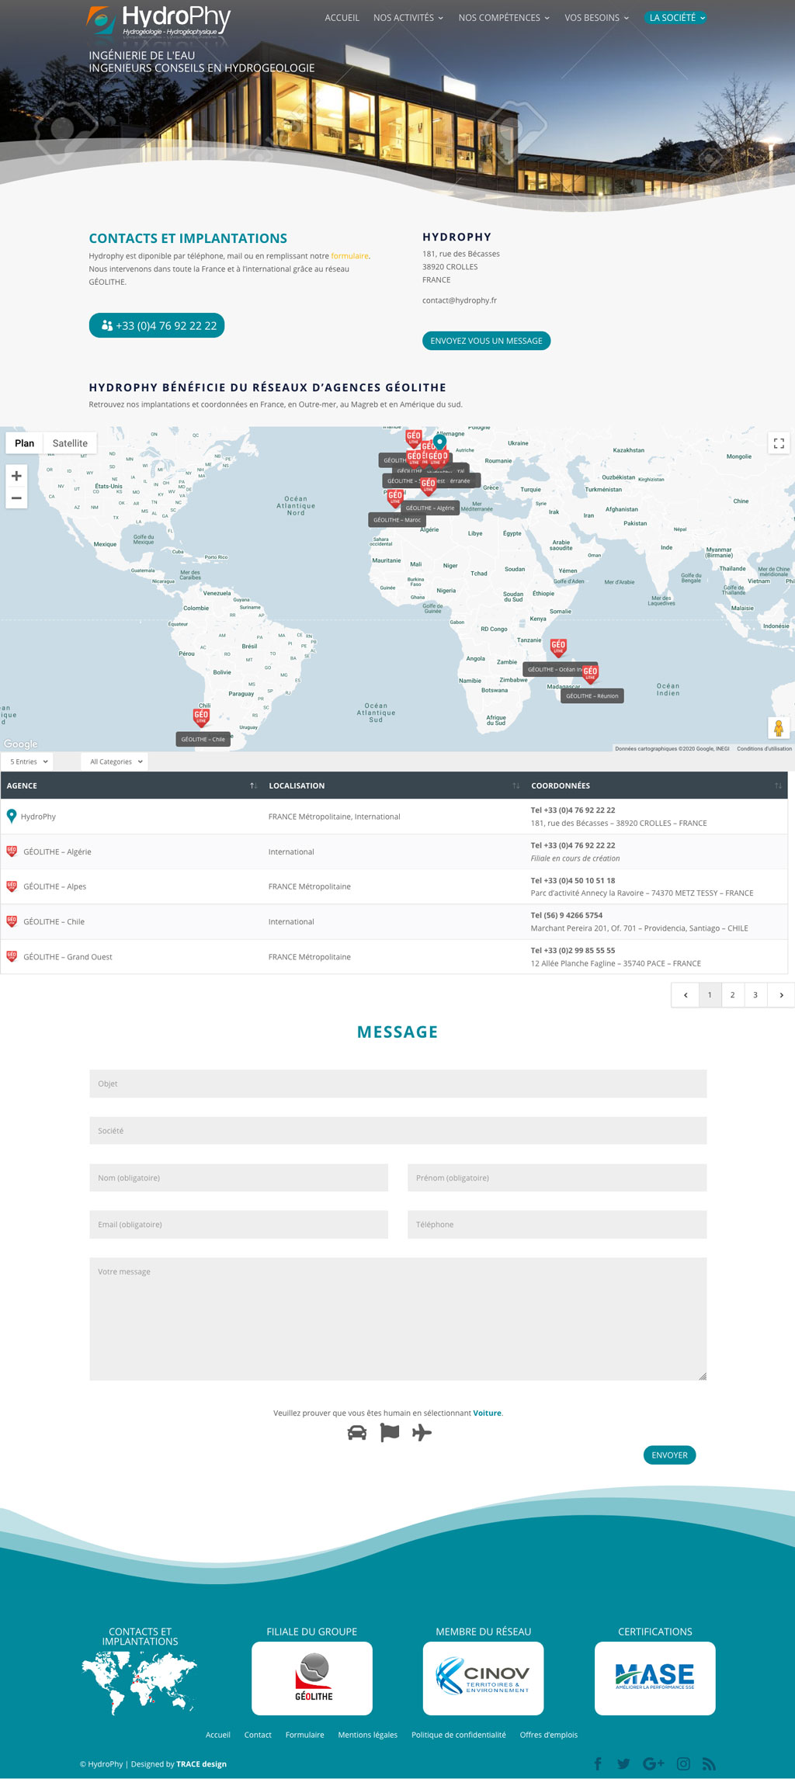
Task: Focus the Email (obligatoire) field
Action: pos(238,1224)
